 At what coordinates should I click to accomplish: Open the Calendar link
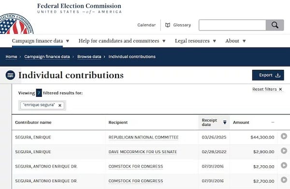click(146, 25)
